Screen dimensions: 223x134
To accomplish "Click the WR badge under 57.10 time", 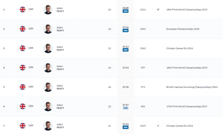I will (126, 31).
